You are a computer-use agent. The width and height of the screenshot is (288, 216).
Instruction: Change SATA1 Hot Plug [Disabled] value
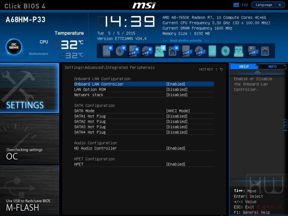[x=177, y=116]
